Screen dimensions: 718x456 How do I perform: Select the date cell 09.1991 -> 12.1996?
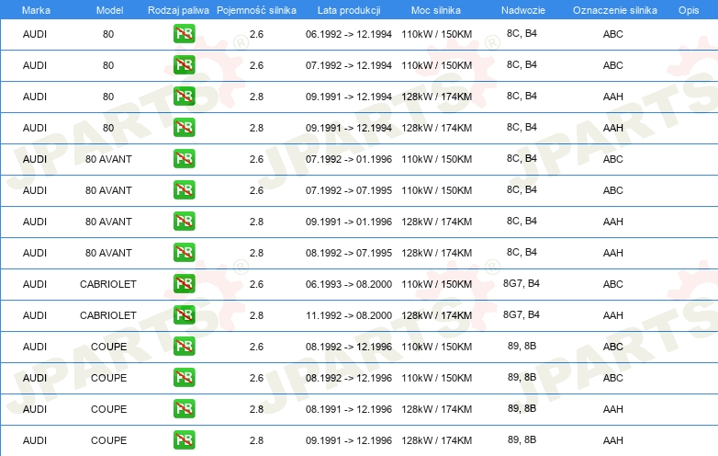pyautogui.click(x=349, y=440)
